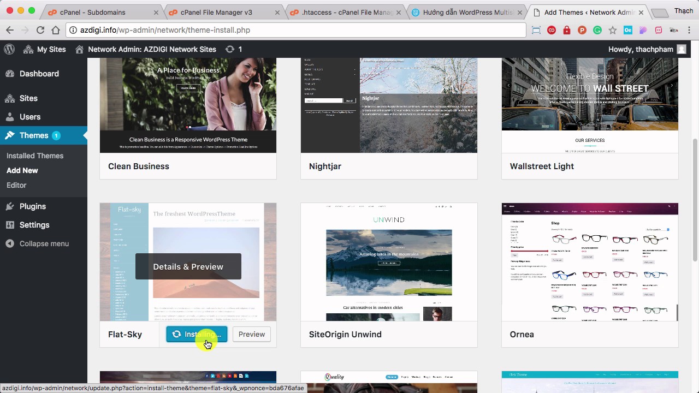The width and height of the screenshot is (699, 393).
Task: Open the Howdy, thachpham account menu
Action: [x=647, y=49]
